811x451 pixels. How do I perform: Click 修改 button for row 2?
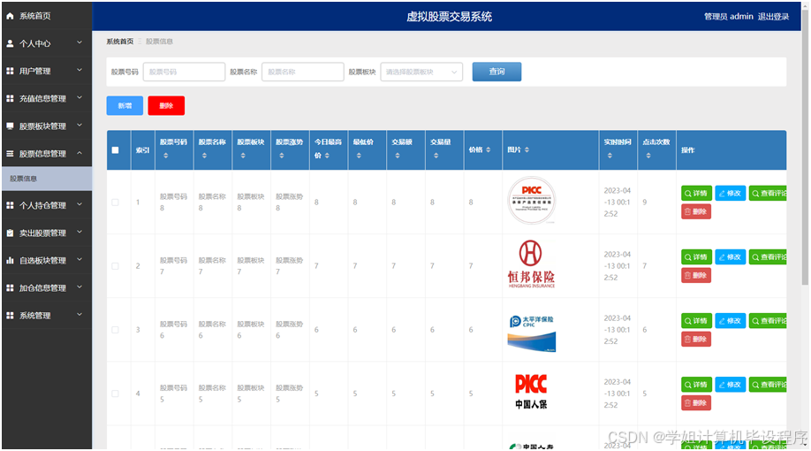(731, 256)
